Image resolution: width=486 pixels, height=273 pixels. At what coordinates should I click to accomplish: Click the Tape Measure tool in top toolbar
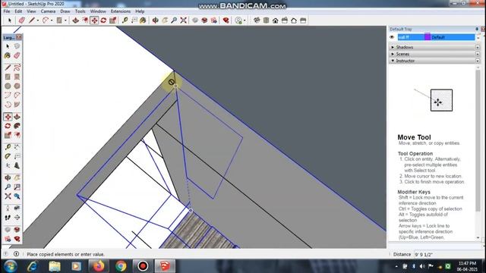tap(125, 20)
